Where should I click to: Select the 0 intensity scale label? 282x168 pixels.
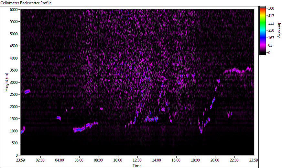269,52
